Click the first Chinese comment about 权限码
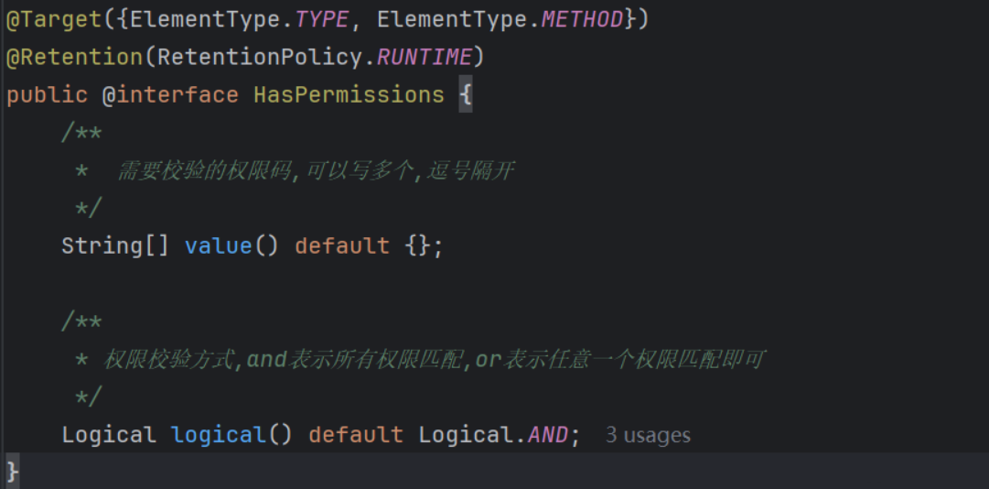This screenshot has width=989, height=489. (x=316, y=171)
